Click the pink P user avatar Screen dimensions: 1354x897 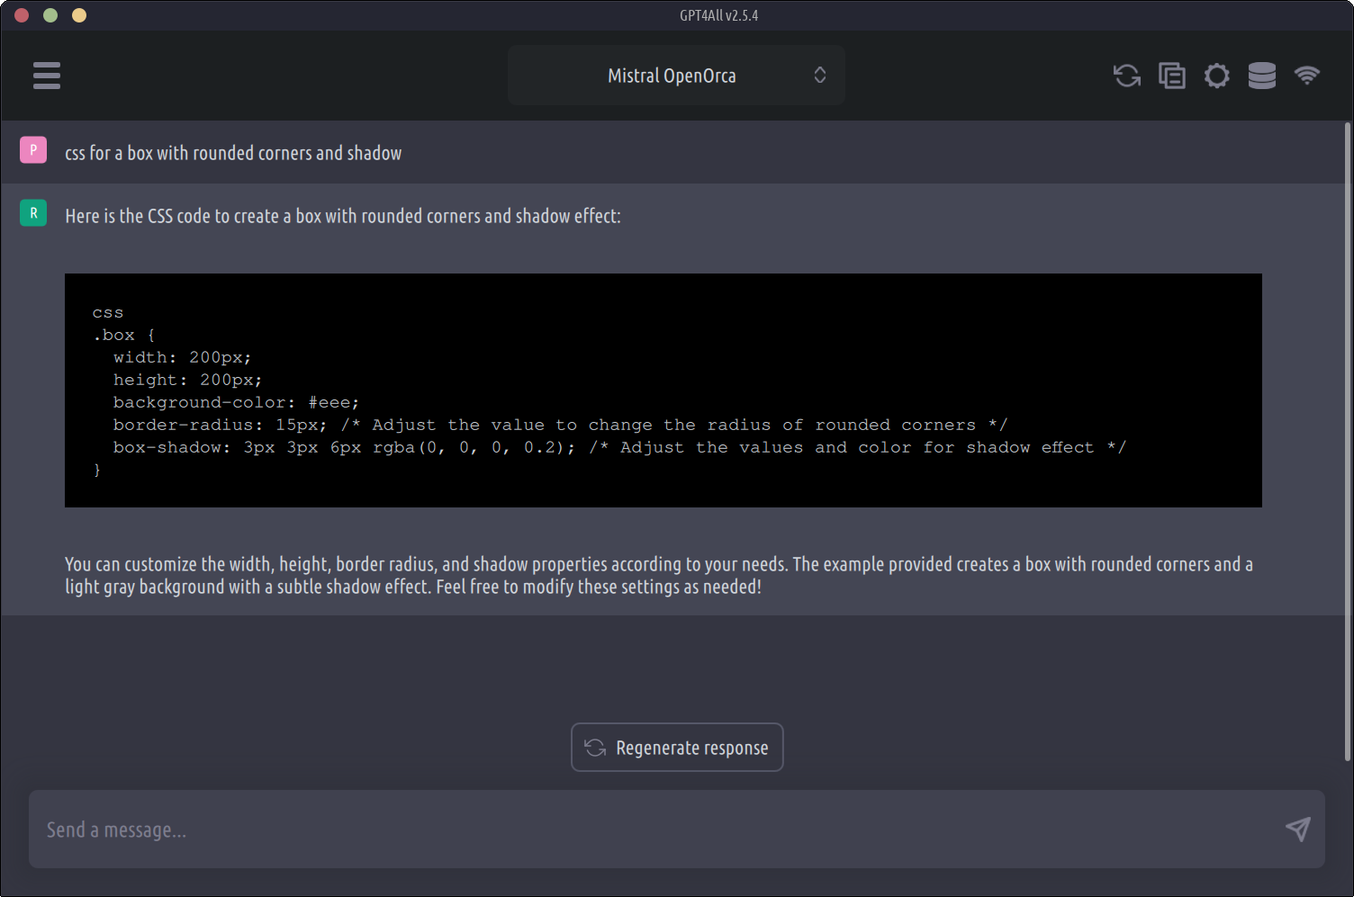coord(33,150)
